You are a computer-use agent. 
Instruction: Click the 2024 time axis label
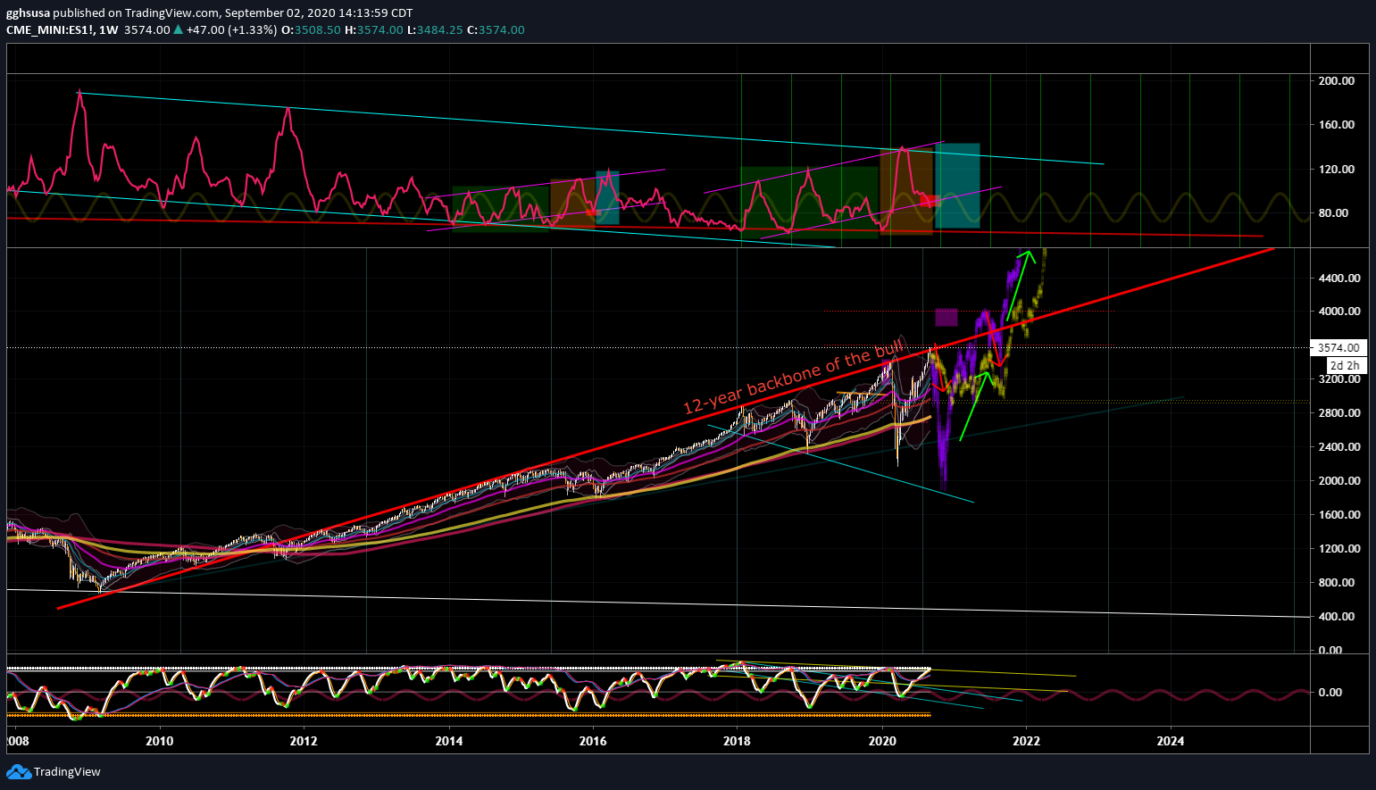1171,741
